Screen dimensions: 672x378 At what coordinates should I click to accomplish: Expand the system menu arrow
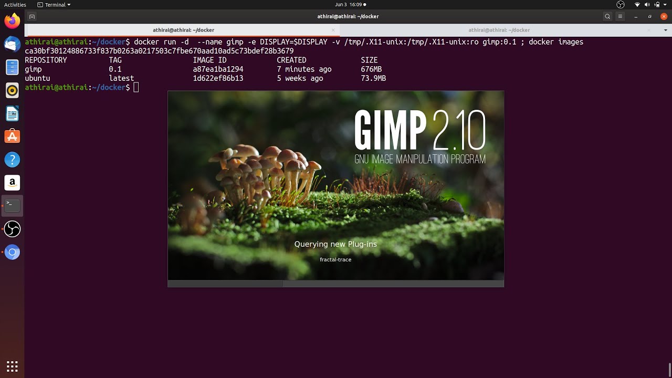tap(666, 5)
